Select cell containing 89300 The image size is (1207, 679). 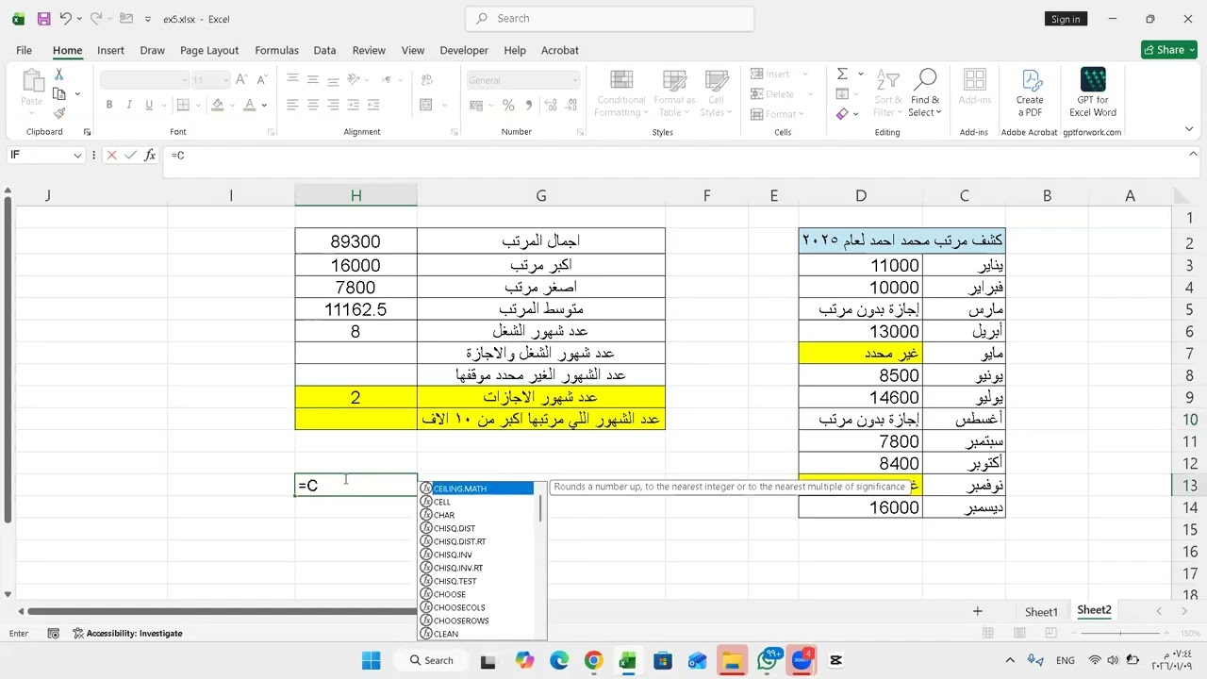click(355, 241)
